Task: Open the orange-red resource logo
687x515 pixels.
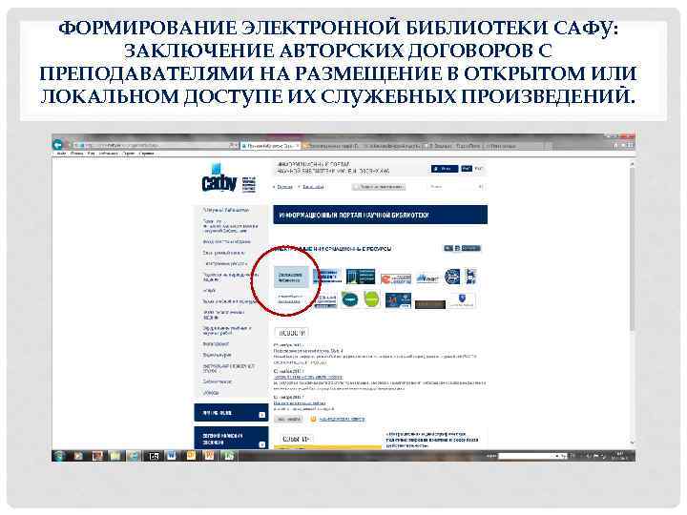Action: tap(395, 278)
